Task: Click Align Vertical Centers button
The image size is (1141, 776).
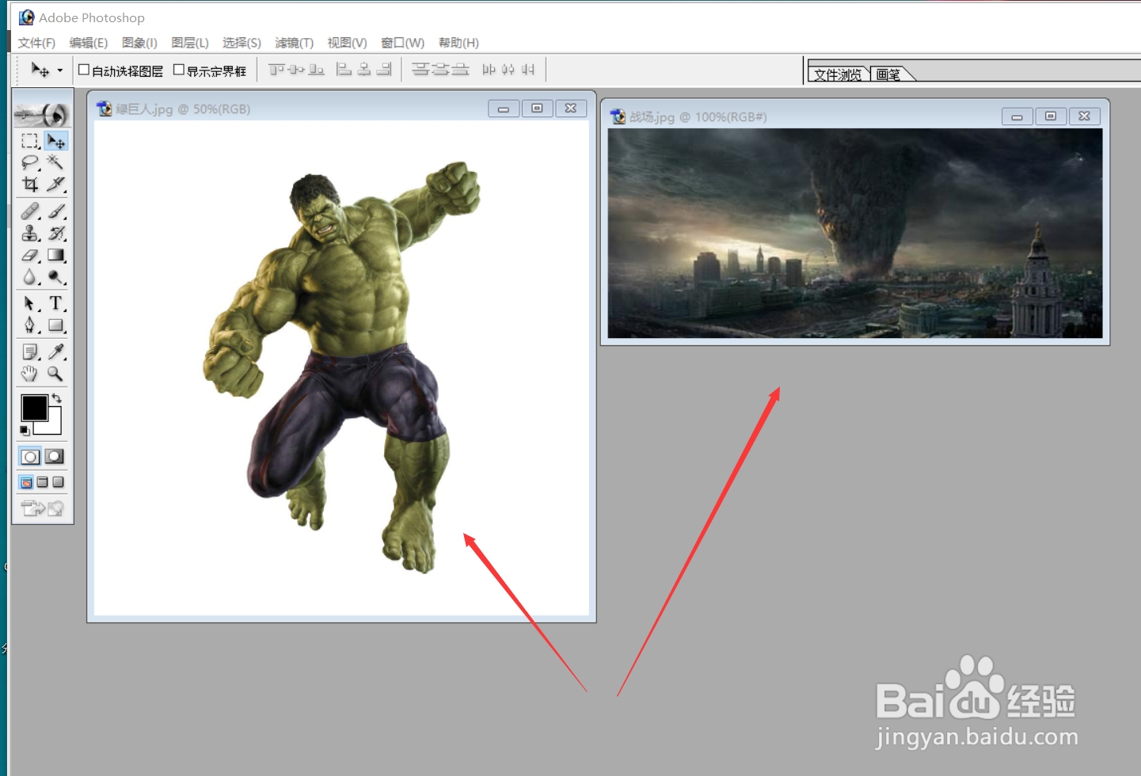Action: click(296, 70)
